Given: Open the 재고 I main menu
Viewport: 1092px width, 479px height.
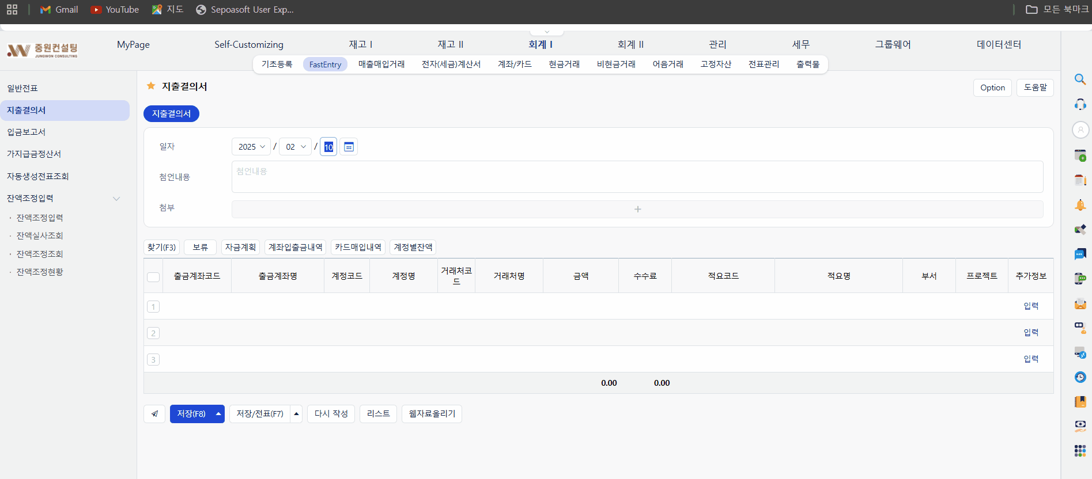Looking at the screenshot, I should [x=361, y=44].
